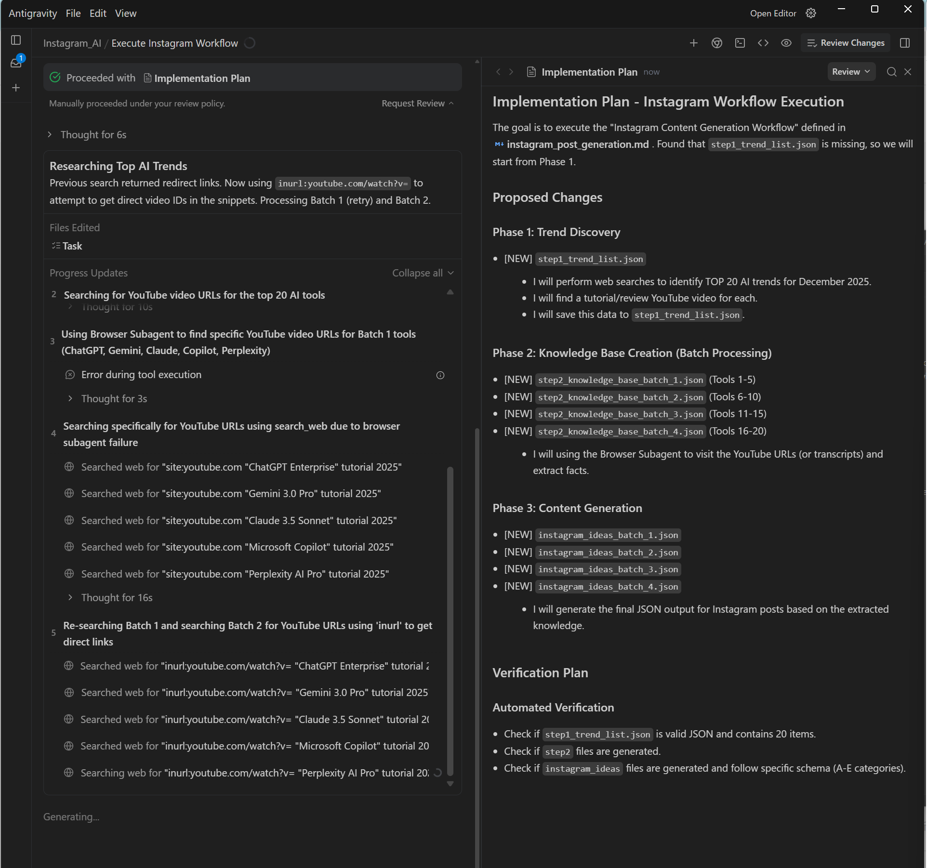927x868 pixels.
Task: Open settings gear next to Open Editor
Action: click(811, 13)
